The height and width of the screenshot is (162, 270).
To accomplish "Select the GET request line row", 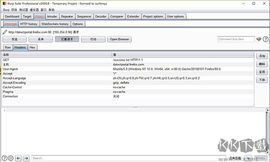I will coord(128,60).
